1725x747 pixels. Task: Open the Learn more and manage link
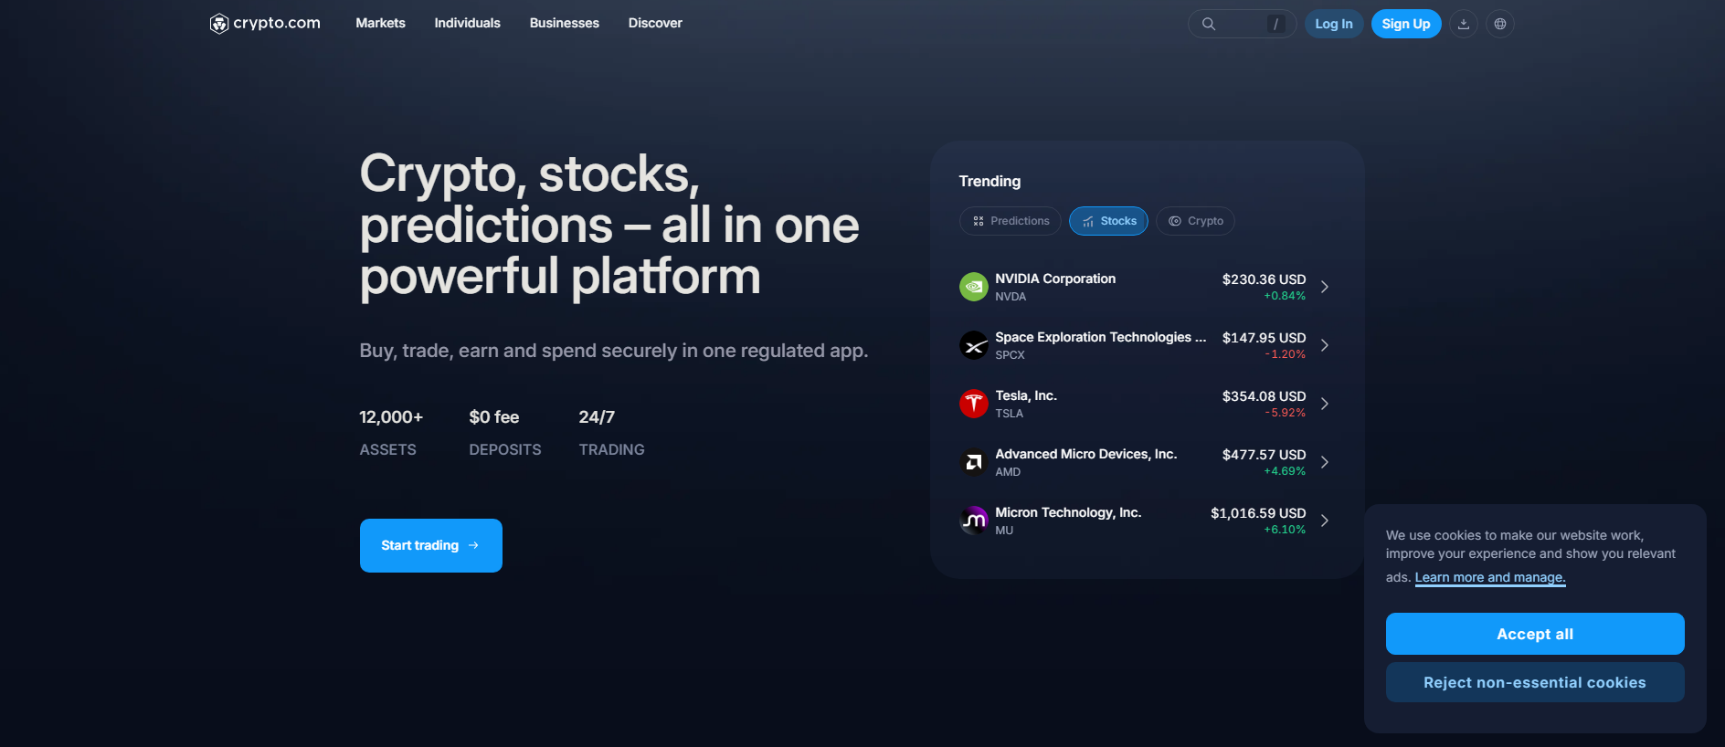click(x=1490, y=577)
